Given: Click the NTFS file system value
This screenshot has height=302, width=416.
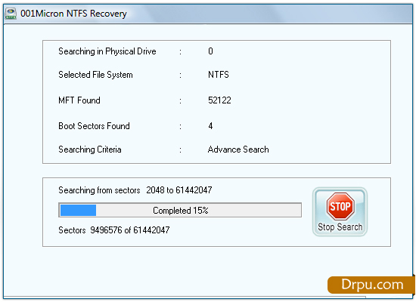Looking at the screenshot, I should click(x=219, y=75).
